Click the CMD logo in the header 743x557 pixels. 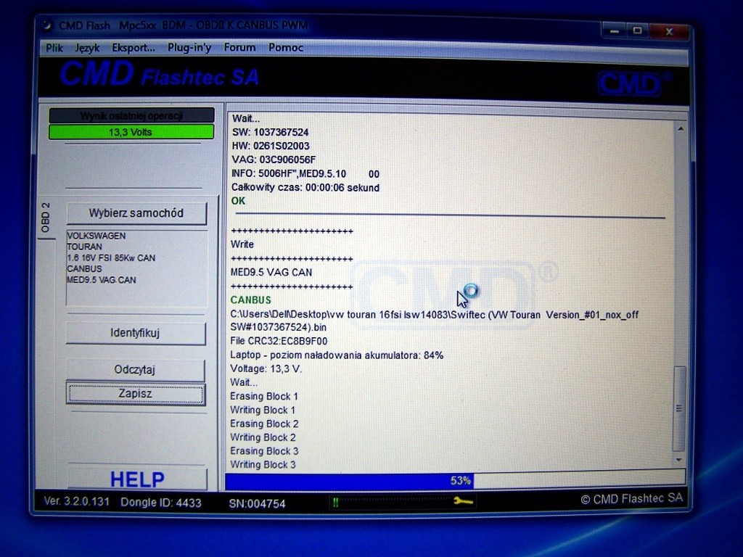(631, 83)
